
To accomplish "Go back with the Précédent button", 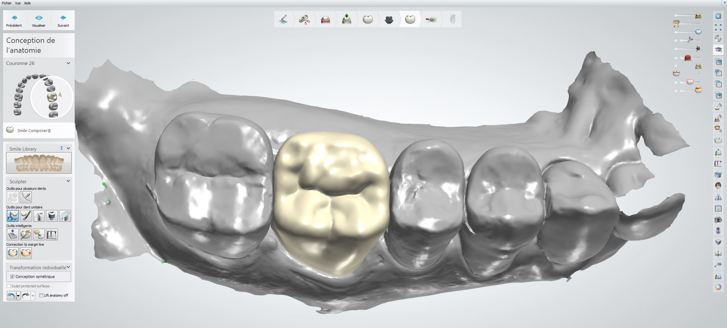I will [14, 20].
